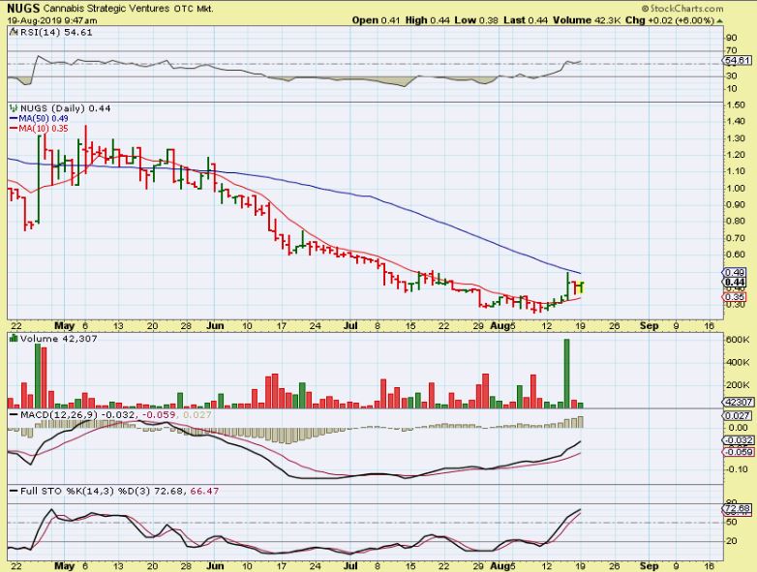Click the -0.032 MACD axis tag

pos(738,440)
